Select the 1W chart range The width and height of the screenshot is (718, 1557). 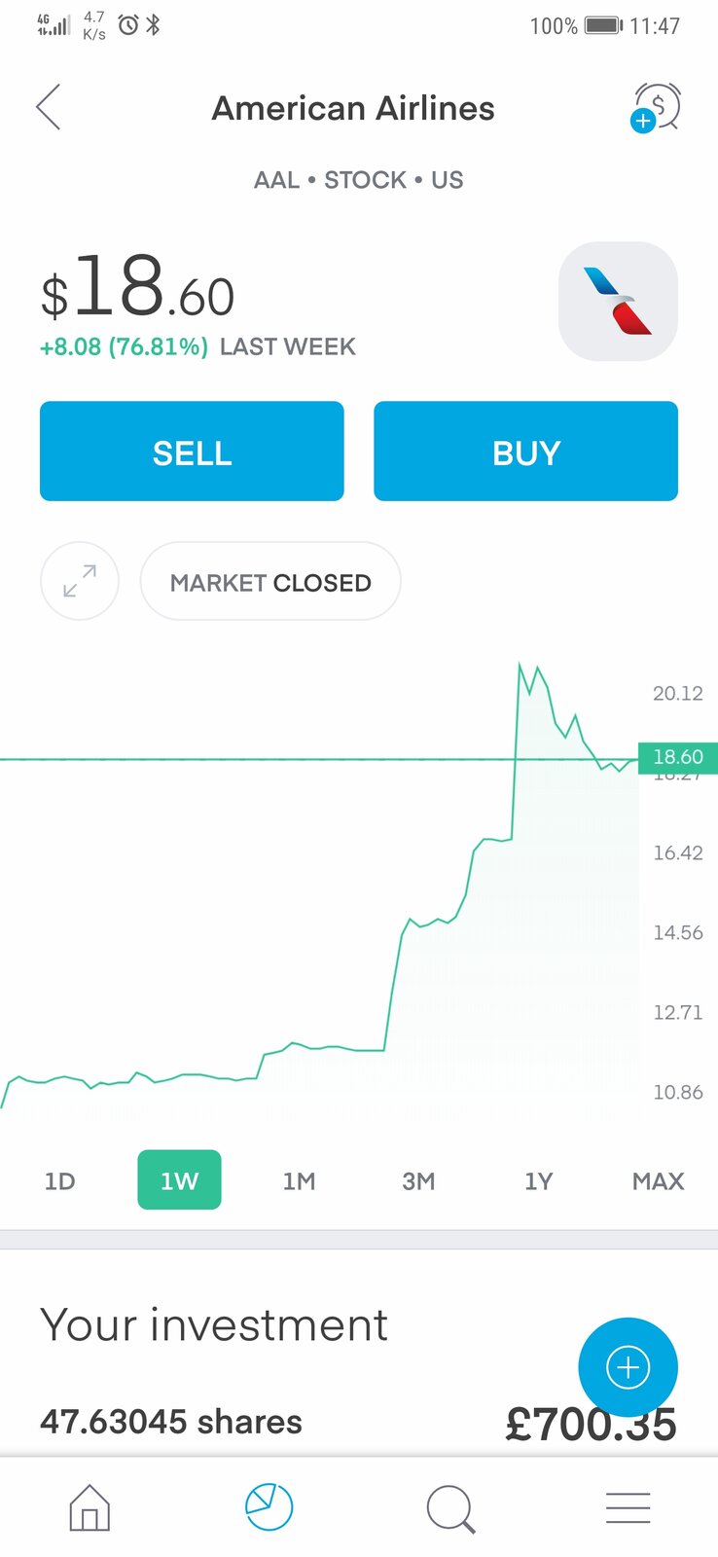pos(179,1180)
